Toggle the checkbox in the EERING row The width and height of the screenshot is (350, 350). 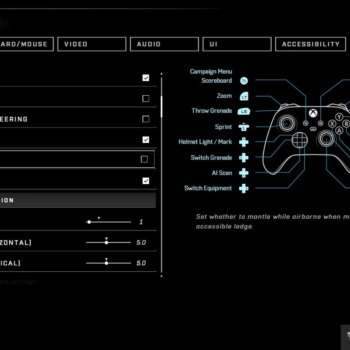[x=146, y=119]
